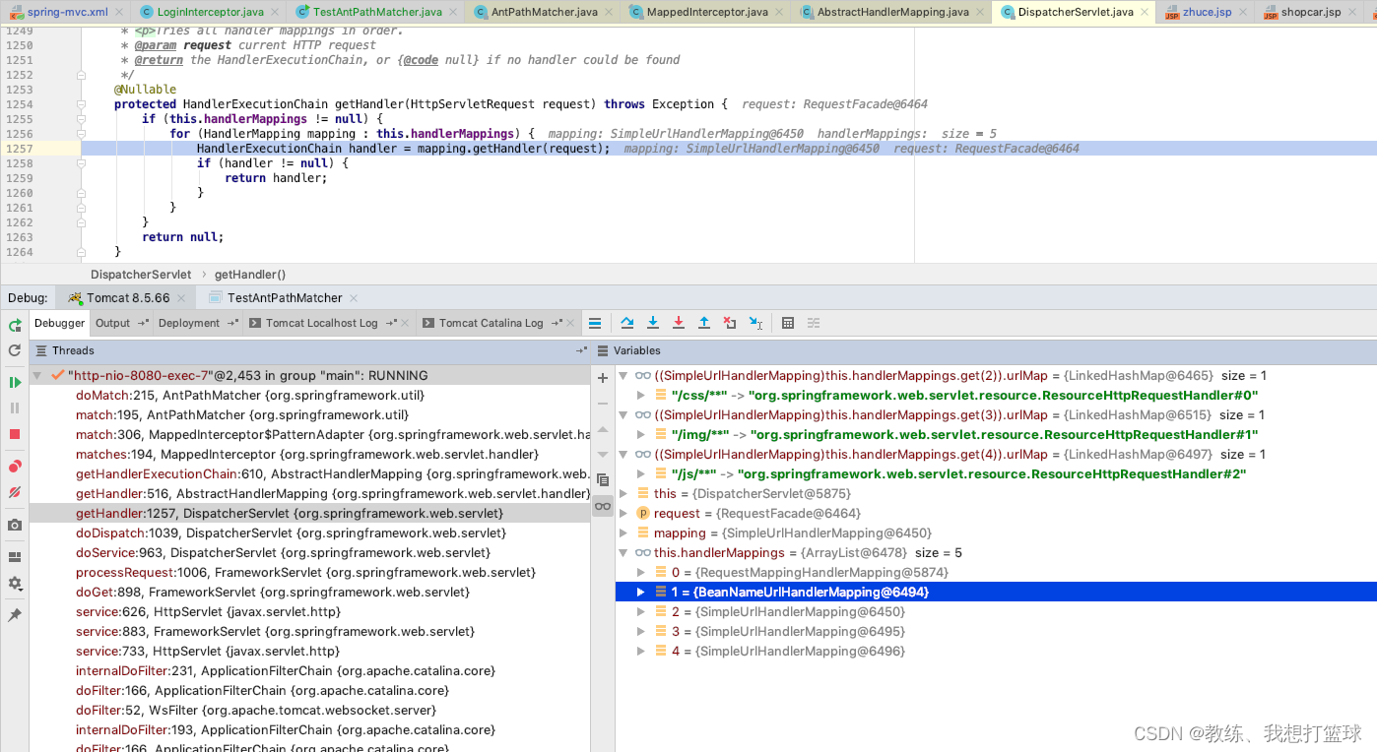Click the Rerun debug session icon

pos(14,326)
